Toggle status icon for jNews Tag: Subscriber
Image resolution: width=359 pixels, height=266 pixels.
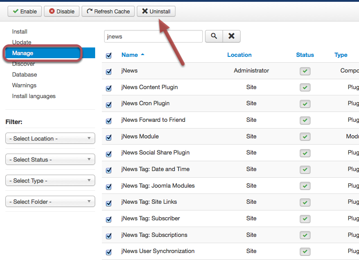pyautogui.click(x=305, y=219)
